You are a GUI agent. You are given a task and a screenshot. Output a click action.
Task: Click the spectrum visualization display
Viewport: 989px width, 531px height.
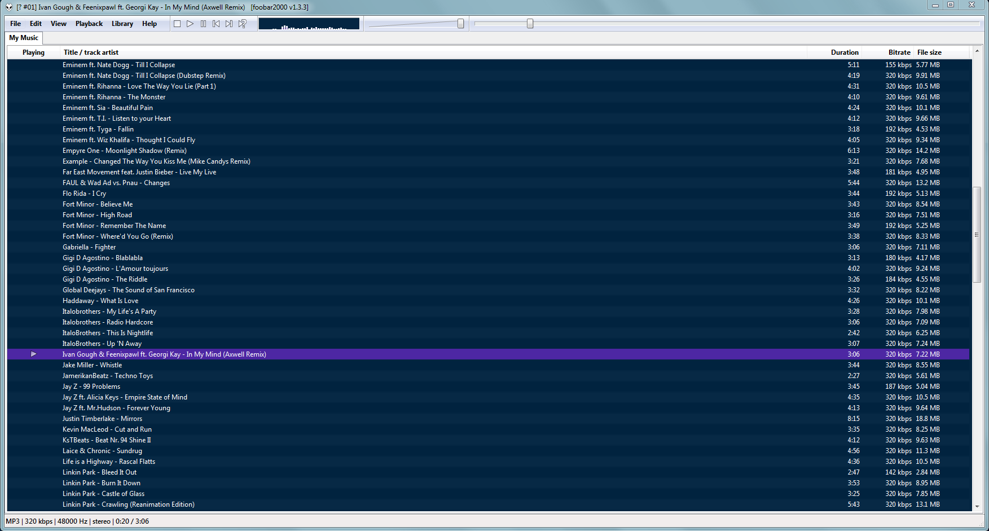pos(309,24)
